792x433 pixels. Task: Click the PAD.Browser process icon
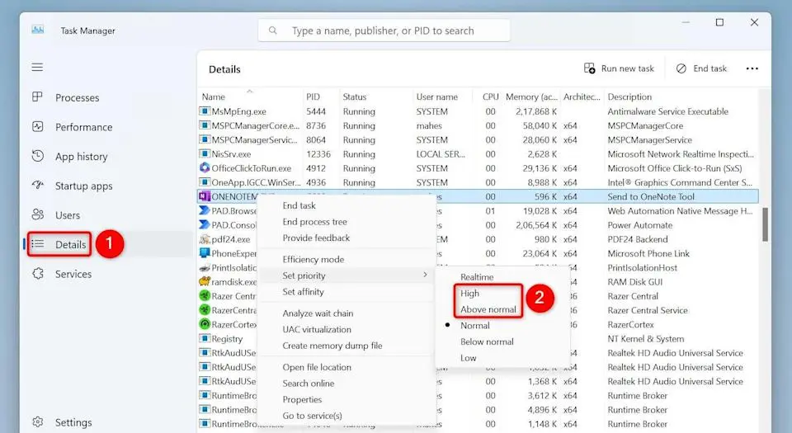coord(205,210)
